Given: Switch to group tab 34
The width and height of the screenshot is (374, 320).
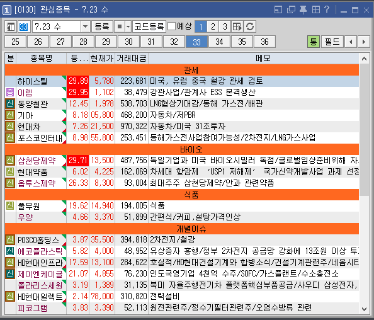Looking at the screenshot, I should pyautogui.click(x=219, y=42).
